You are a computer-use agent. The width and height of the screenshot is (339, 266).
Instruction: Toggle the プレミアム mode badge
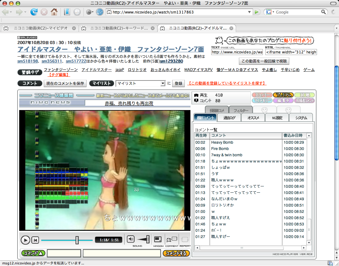coord(283,95)
